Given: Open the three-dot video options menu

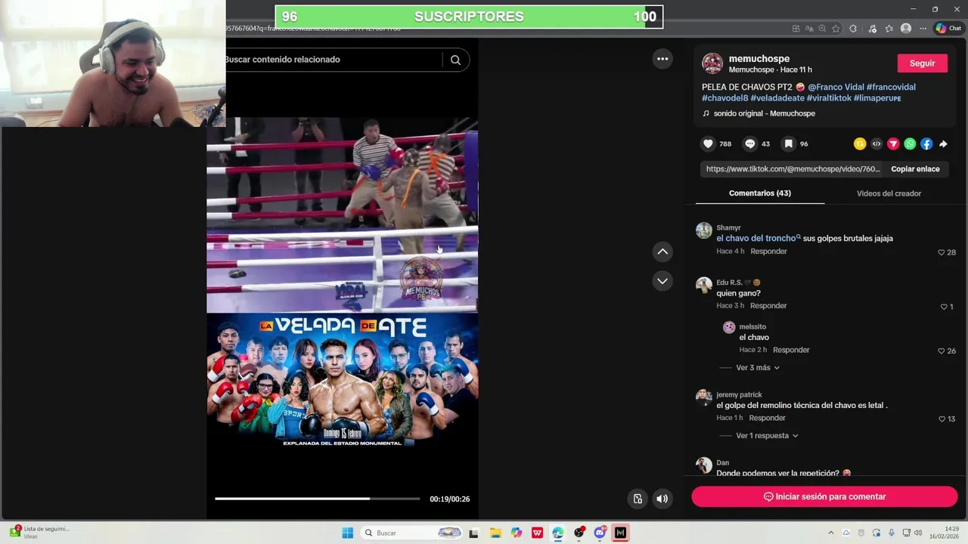Looking at the screenshot, I should (662, 59).
